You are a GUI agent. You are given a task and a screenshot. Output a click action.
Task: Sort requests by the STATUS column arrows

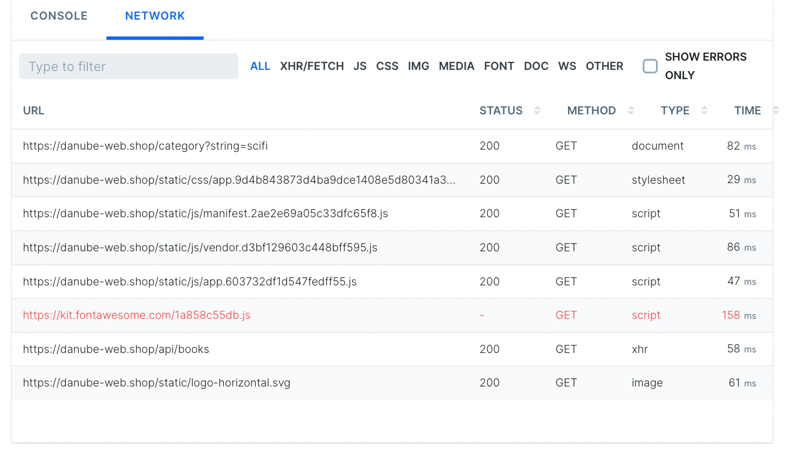click(x=537, y=110)
